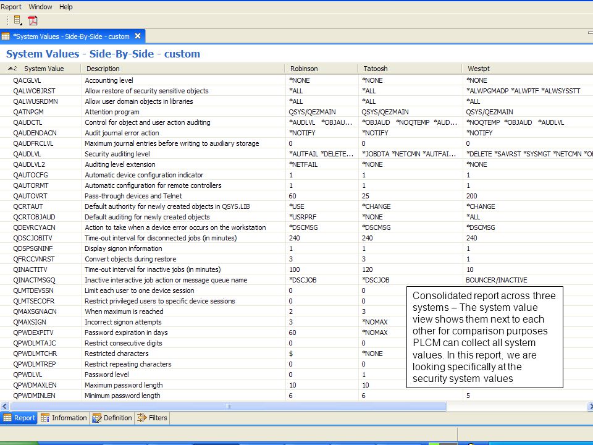Select the QINACTMSGQ system value
Screen dimensions: 593x445
(x=34, y=280)
